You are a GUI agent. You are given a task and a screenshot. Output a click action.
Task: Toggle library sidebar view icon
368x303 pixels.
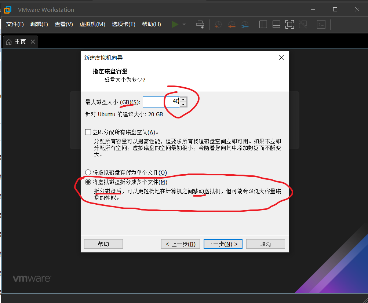pos(263,25)
